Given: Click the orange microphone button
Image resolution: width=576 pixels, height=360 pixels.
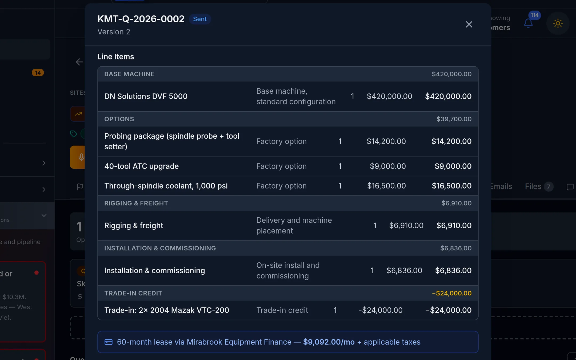Looking at the screenshot, I should 78,157.
